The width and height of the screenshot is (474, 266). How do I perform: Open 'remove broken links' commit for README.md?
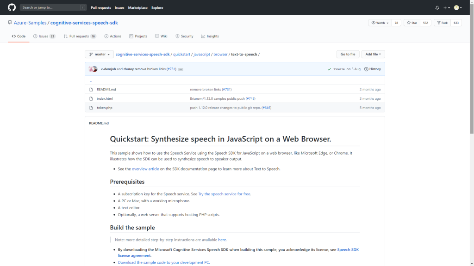205,90
